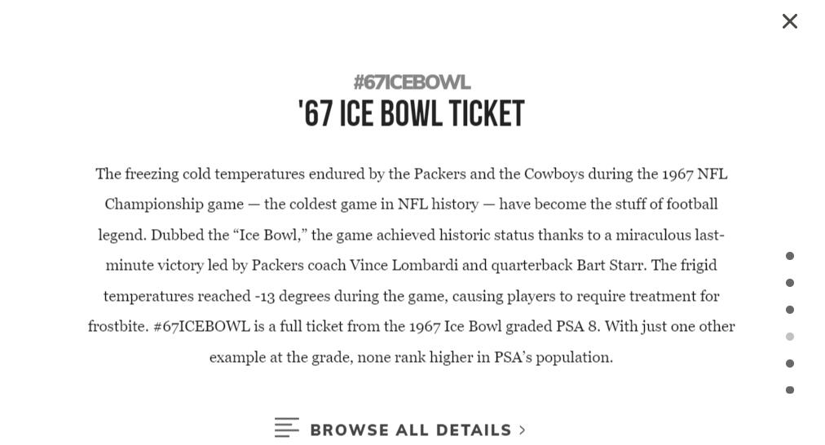The height and width of the screenshot is (445, 825).
Task: Click the "PSA 8" grade text
Action: pos(576,326)
